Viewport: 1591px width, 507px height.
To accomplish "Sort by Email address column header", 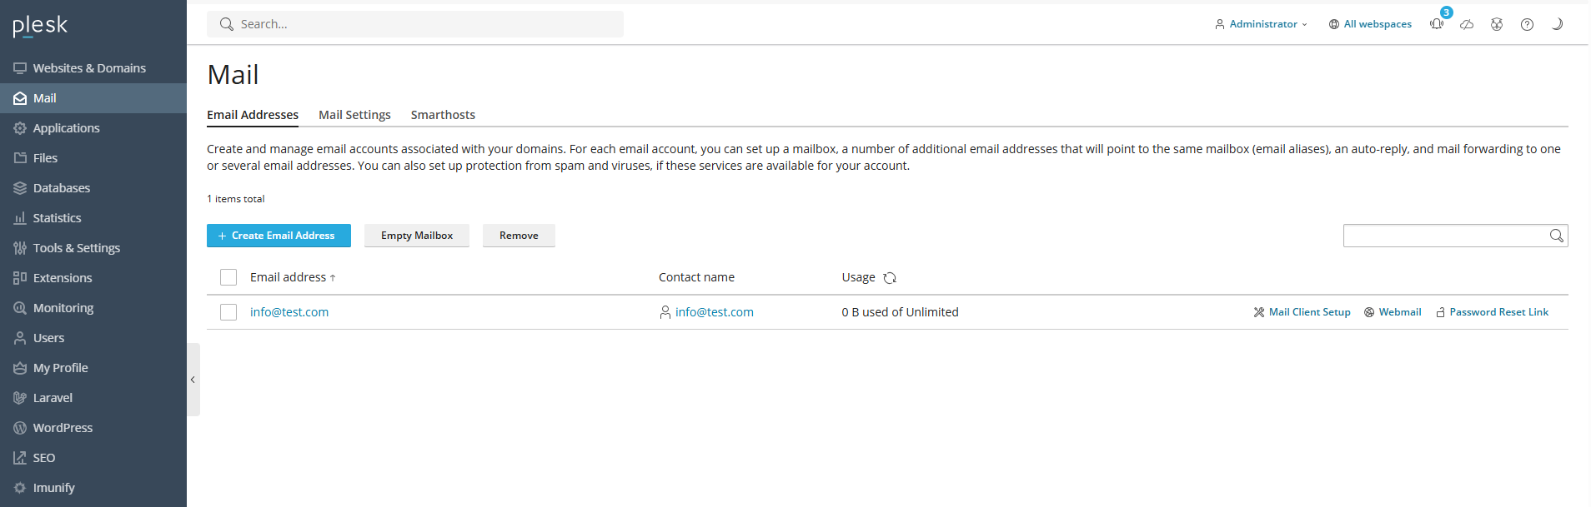I will tap(289, 277).
